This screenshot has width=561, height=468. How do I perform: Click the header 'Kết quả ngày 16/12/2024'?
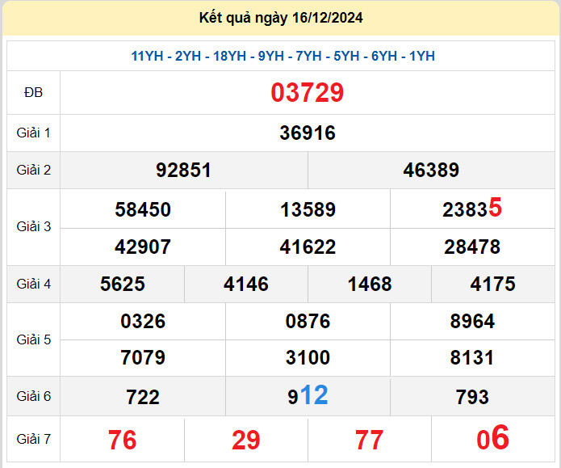point(281,18)
